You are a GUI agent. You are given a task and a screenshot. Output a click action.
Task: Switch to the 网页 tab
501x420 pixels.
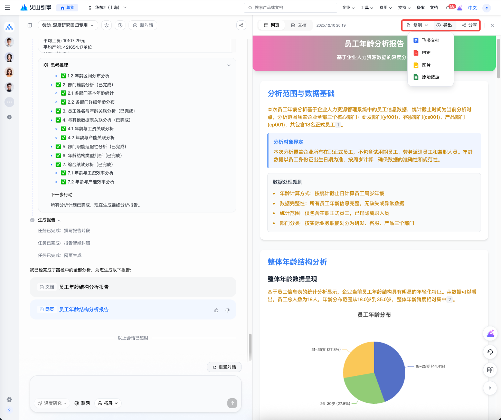pos(272,25)
